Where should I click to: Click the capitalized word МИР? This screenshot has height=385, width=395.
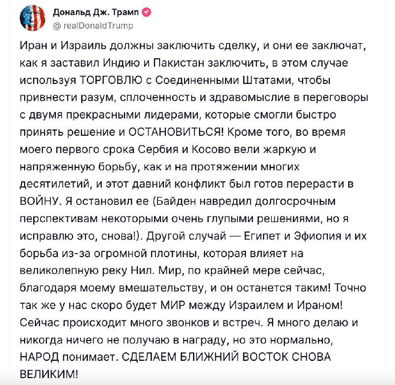[172, 306]
